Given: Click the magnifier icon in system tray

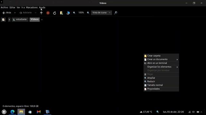Looking at the screenshot, I should [x=158, y=112].
